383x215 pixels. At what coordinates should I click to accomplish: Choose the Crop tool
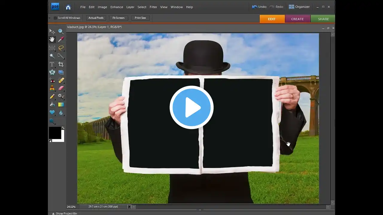[x=61, y=64]
